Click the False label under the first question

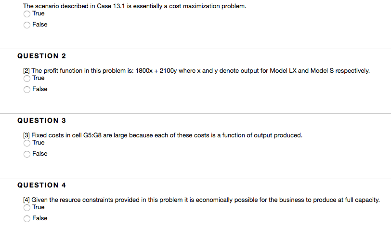(x=40, y=25)
